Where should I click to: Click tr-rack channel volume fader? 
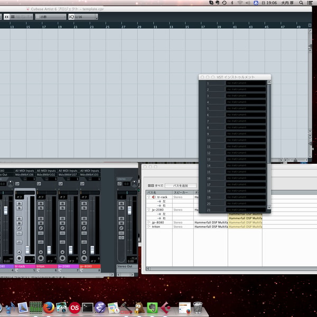coord(27,250)
